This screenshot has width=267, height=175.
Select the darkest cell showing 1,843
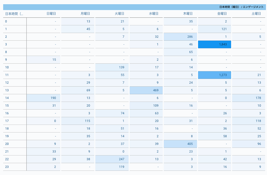click(x=215, y=44)
